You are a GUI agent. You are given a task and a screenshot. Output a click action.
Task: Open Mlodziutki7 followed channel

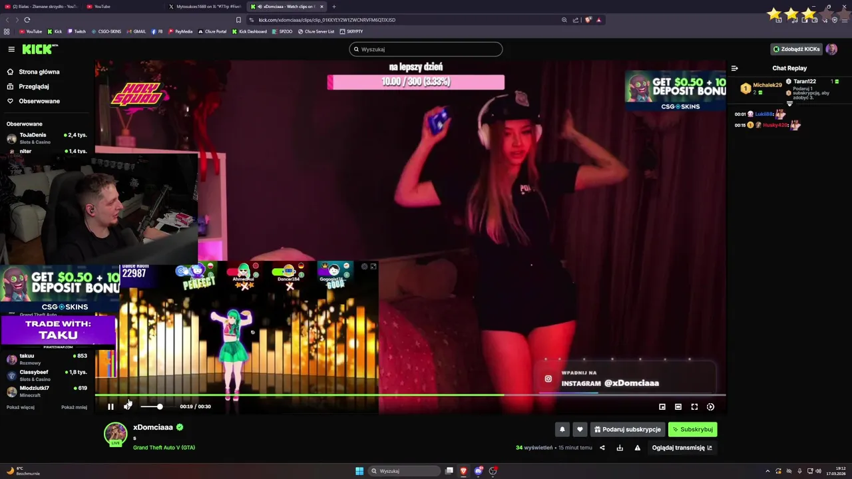pyautogui.click(x=47, y=391)
